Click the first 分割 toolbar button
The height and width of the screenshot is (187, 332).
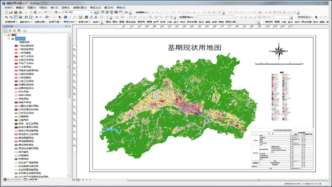pos(170,22)
